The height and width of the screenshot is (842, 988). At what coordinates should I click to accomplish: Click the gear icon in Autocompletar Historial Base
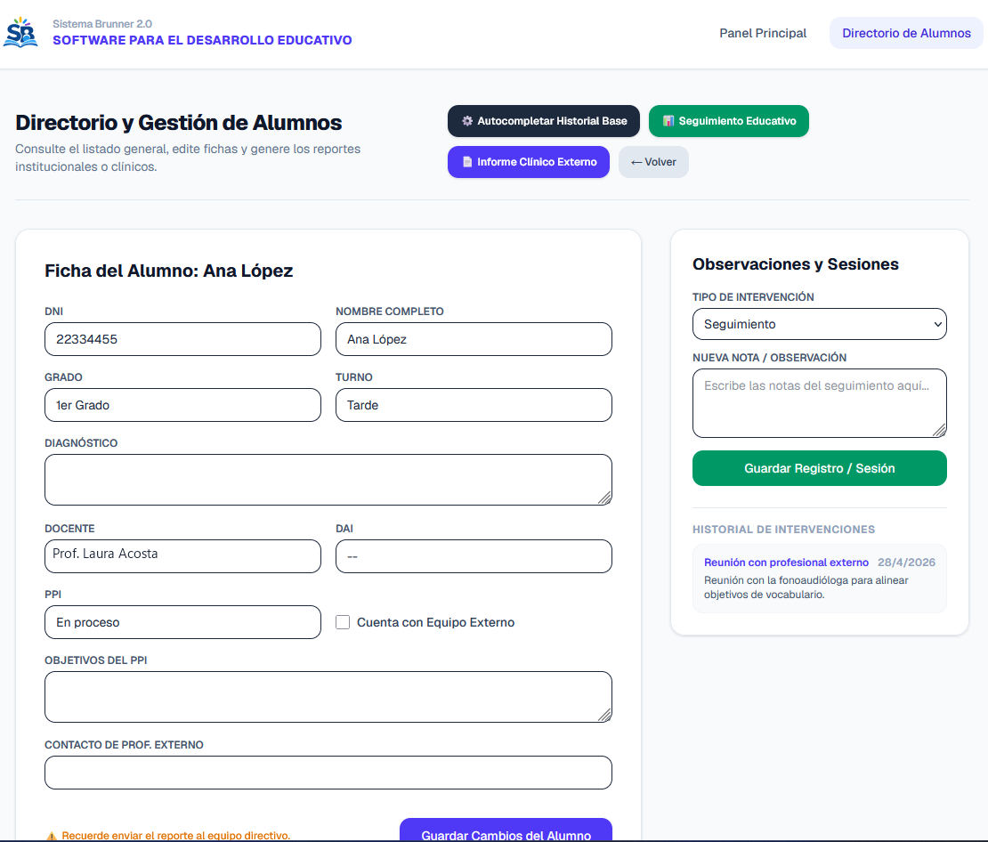(x=467, y=121)
